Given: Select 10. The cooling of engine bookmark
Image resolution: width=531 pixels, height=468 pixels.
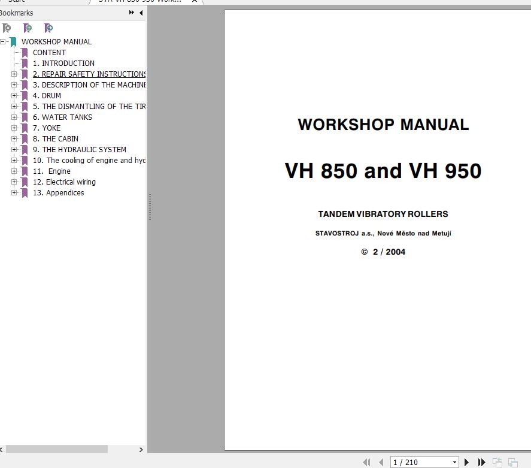Looking at the screenshot, I should click(89, 160).
